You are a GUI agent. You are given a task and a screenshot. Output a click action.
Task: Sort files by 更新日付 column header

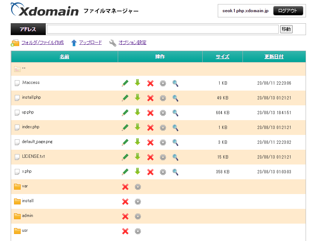[274, 57]
